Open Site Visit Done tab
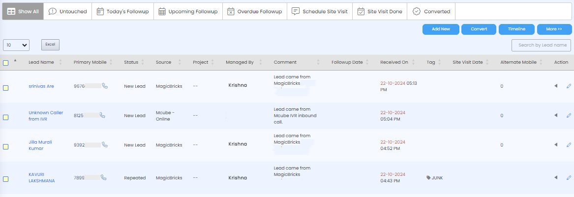This screenshot has height=197, width=574. click(380, 11)
